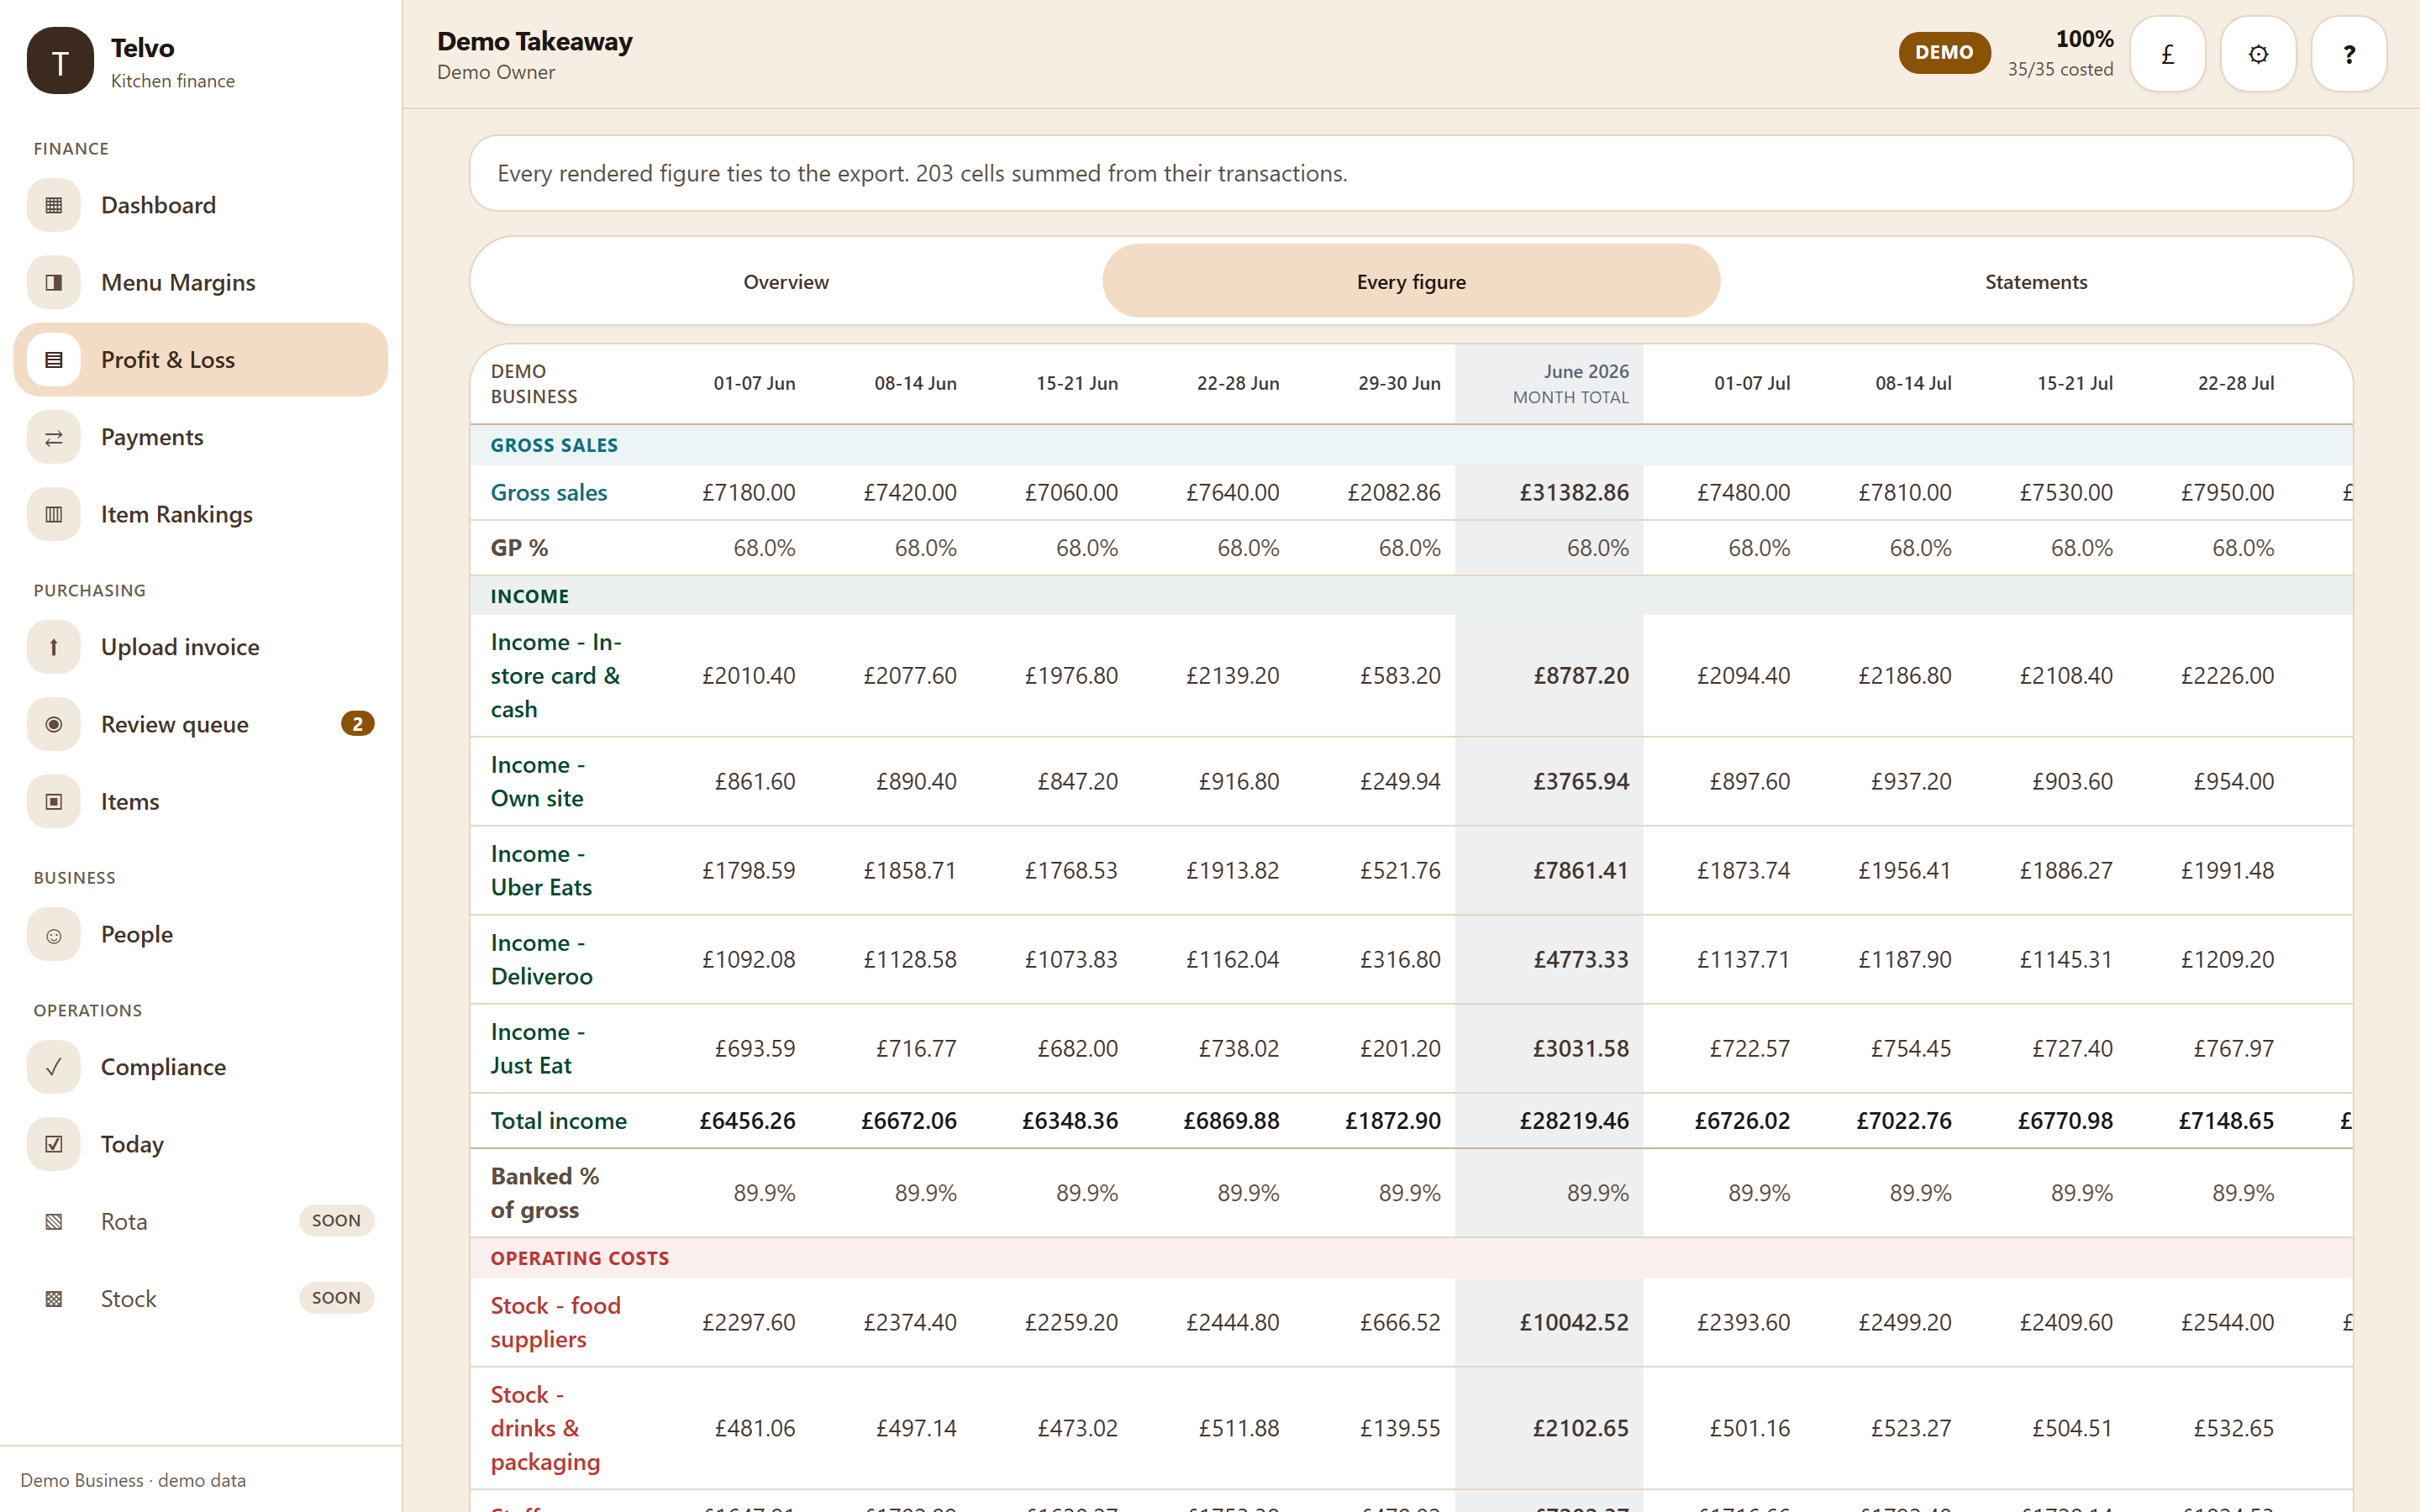Click the 'Demo Business · demo data' footer
The image size is (2420, 1512).
[x=133, y=1480]
